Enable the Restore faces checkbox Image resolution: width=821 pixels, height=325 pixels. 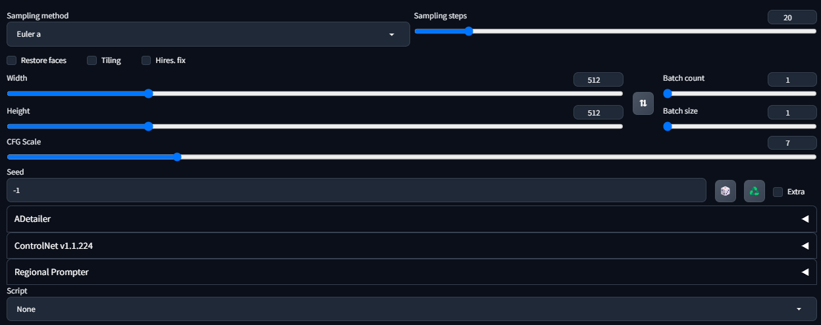(x=11, y=60)
